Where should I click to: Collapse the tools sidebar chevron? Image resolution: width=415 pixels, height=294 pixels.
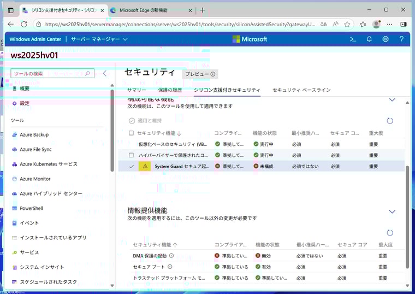coord(105,73)
